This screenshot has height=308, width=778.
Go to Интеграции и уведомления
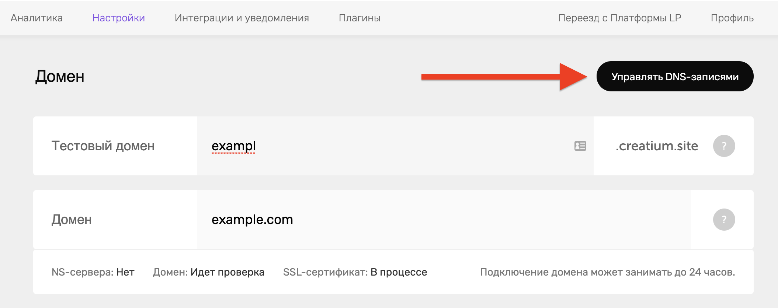242,18
